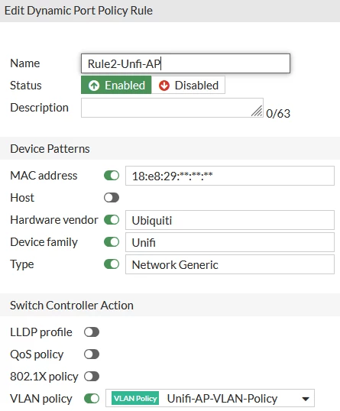Image resolution: width=340 pixels, height=411 pixels.
Task: Click the VLAN Policy tag icon
Action: (x=135, y=398)
